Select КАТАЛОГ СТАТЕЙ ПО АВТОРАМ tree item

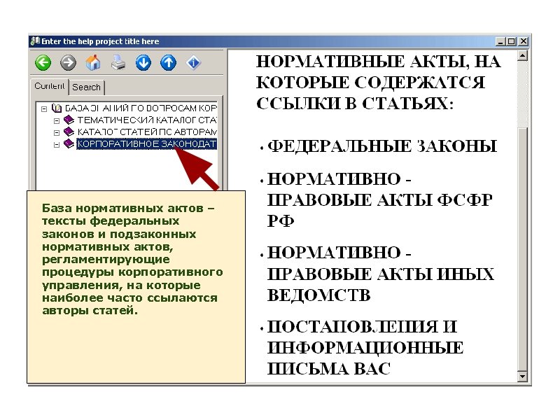point(147,132)
